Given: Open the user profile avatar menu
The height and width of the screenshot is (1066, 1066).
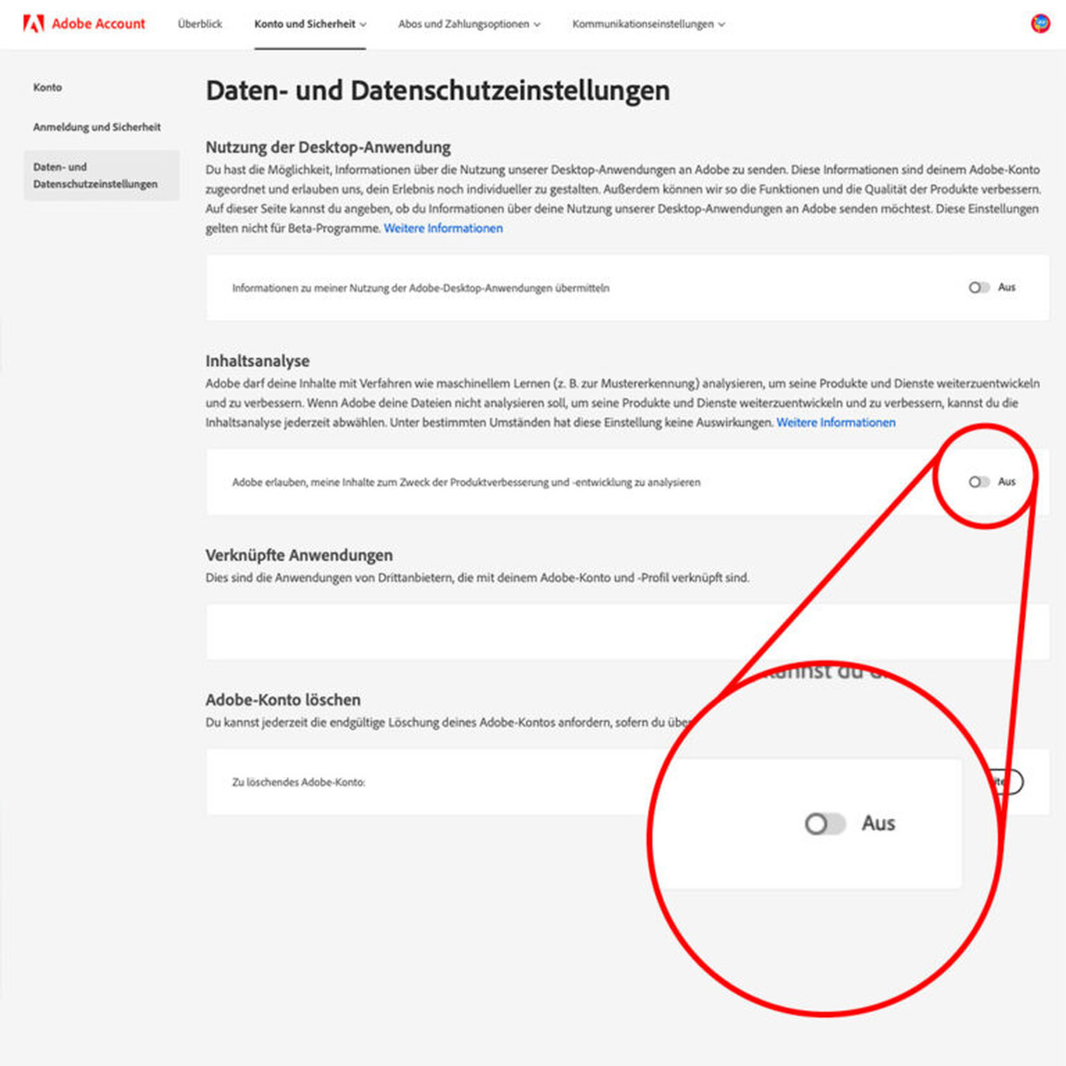Looking at the screenshot, I should pos(1040,24).
